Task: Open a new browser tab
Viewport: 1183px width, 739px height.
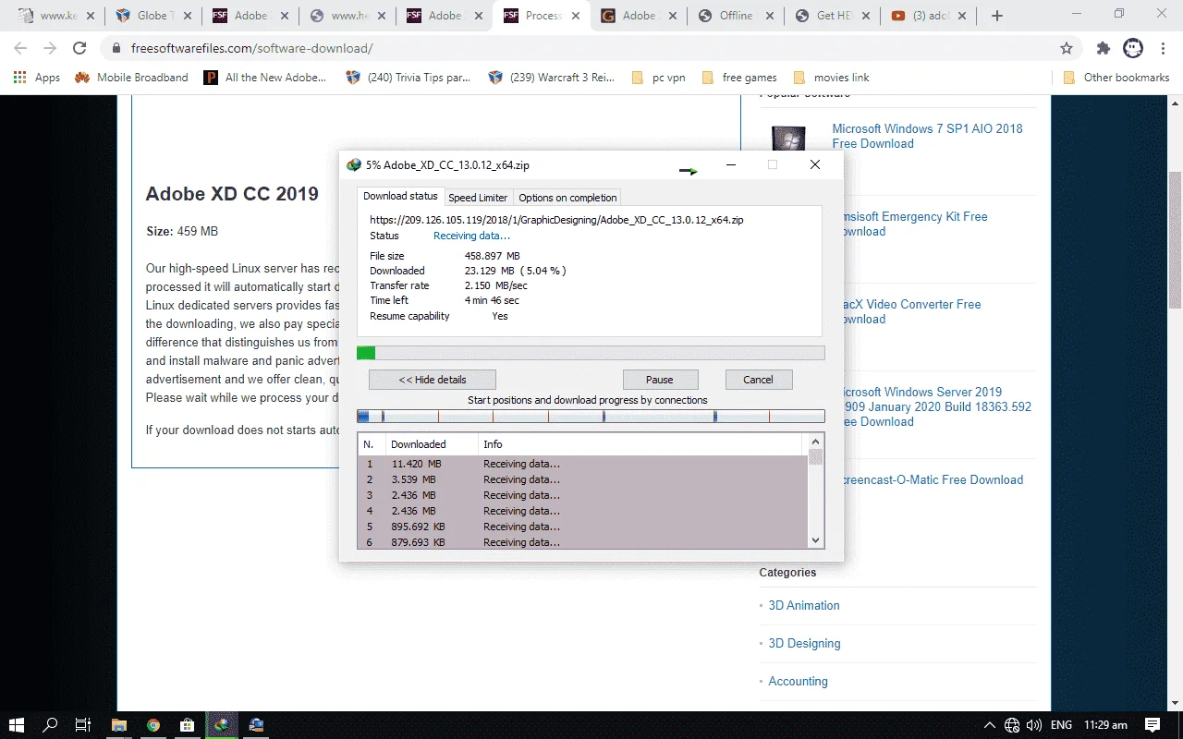Action: (x=996, y=16)
